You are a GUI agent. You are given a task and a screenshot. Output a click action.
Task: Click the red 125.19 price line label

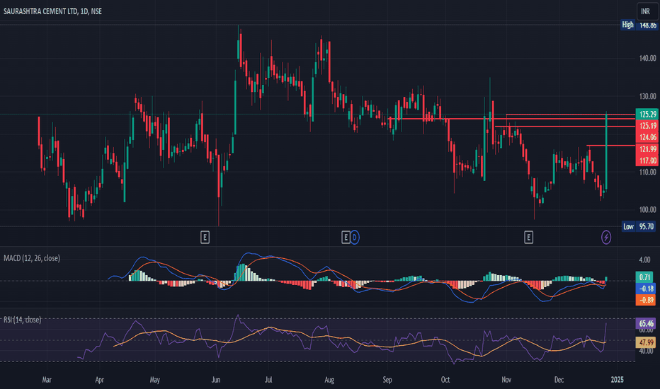(x=647, y=126)
